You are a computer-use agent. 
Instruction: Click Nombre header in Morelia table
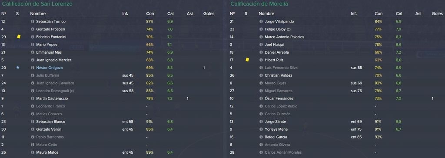pyautogui.click(x=266, y=13)
